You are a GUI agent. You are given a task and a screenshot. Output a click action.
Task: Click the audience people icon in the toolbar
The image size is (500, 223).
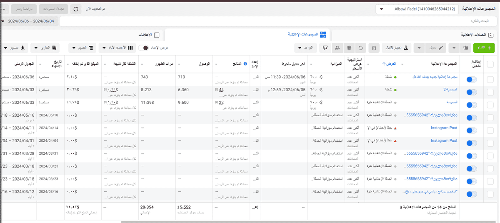tap(337, 48)
